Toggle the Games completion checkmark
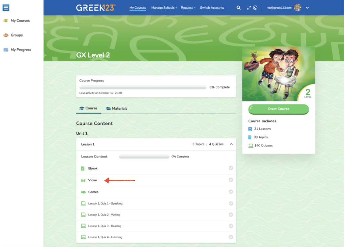This screenshot has width=344, height=247. (x=231, y=192)
